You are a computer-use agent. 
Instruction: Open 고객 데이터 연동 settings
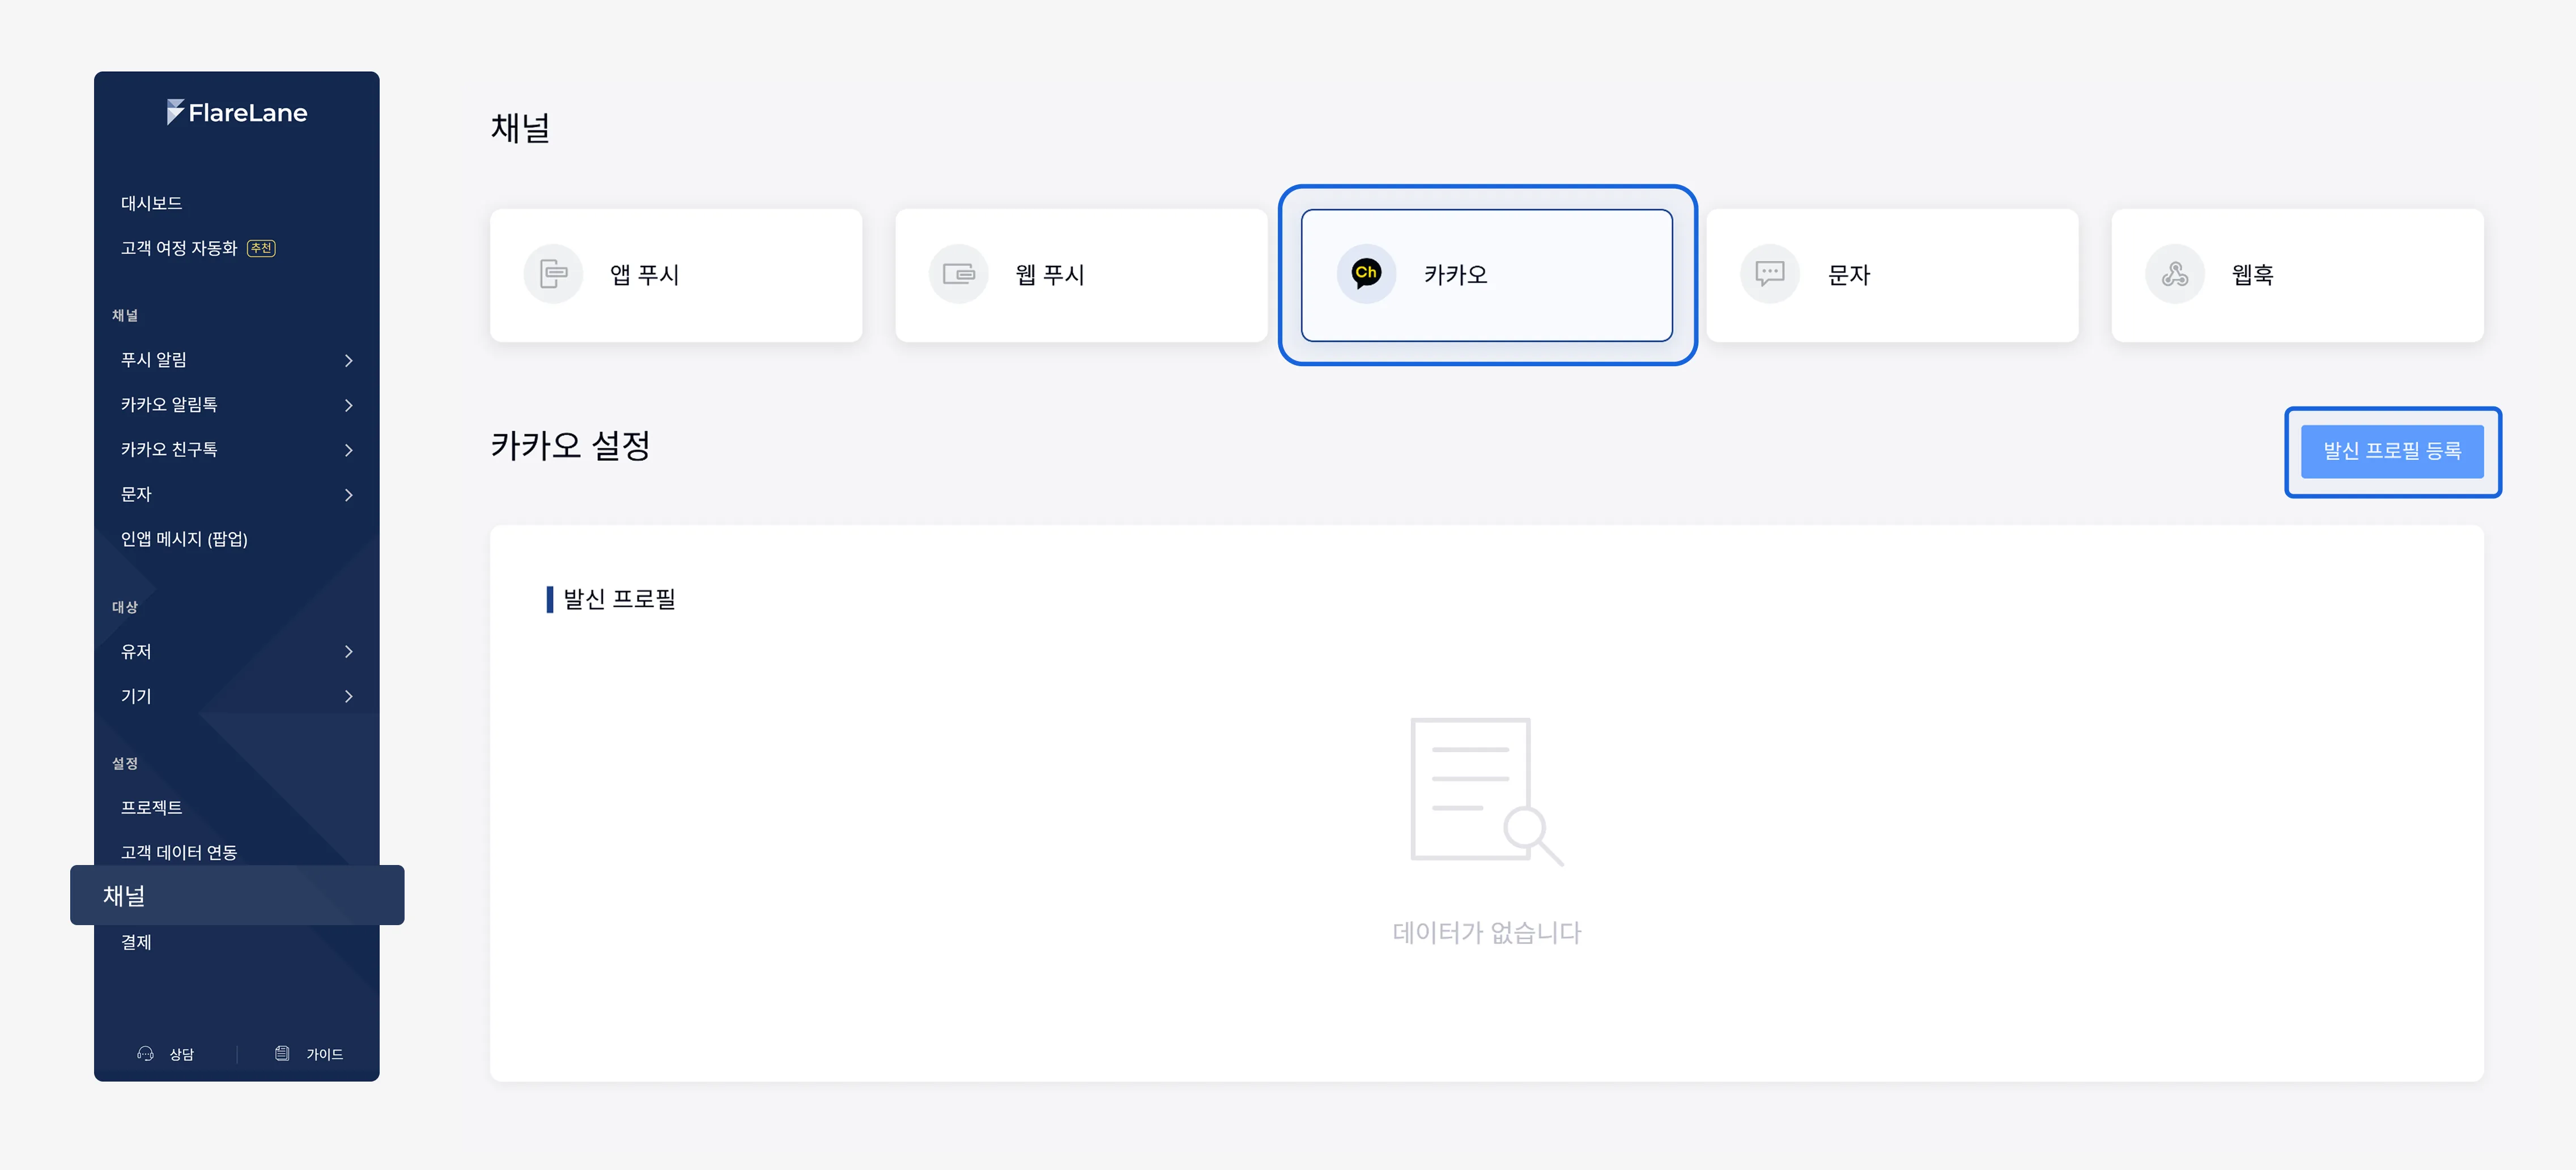179,853
